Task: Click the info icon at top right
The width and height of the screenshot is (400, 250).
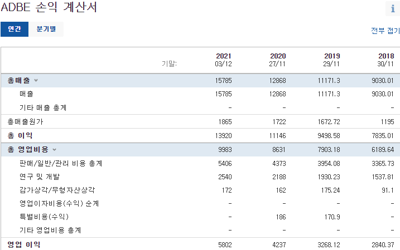Action: [393, 9]
